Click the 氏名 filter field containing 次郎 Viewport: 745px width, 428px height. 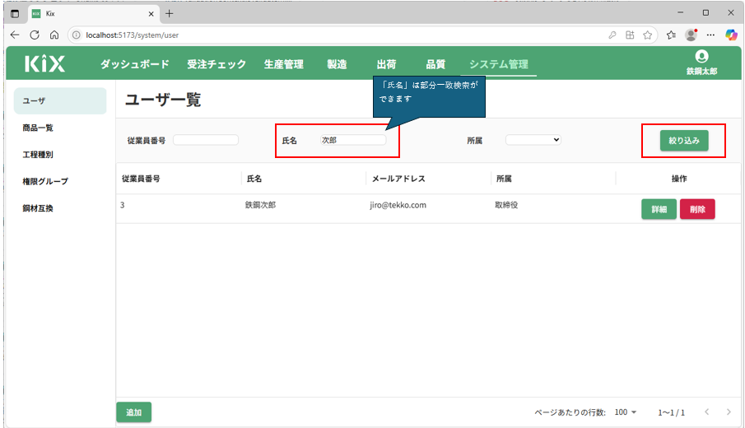[353, 140]
